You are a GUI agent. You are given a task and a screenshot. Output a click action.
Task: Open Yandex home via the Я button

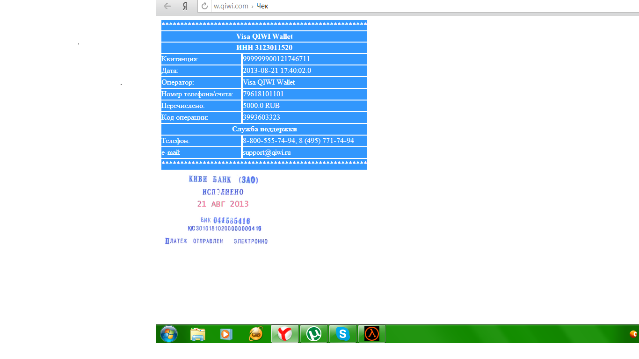tap(185, 6)
